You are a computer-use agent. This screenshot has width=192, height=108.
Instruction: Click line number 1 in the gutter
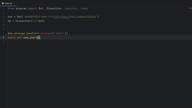click(x=4, y=8)
